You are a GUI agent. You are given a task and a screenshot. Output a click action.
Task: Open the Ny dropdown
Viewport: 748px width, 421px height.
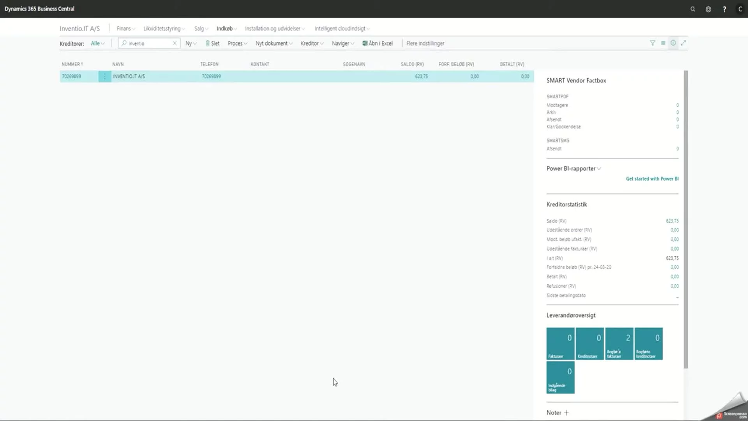[x=191, y=43]
